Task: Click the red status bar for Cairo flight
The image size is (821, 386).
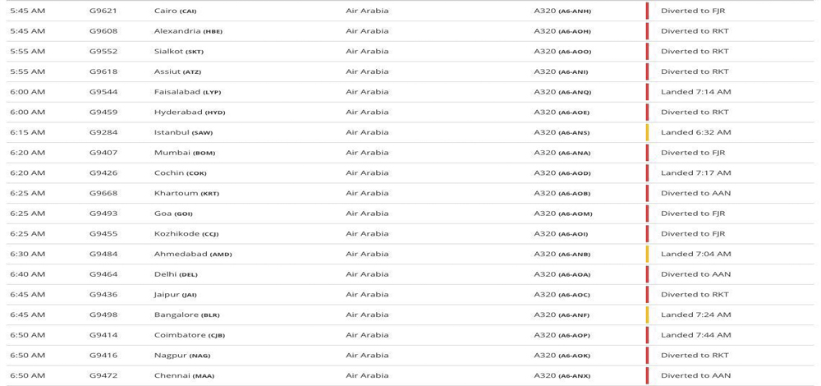Action: pos(647,11)
